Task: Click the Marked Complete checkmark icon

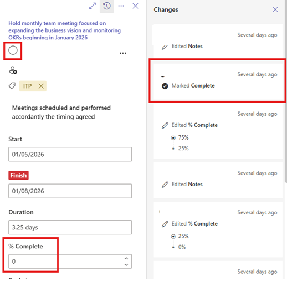Action: (x=165, y=86)
